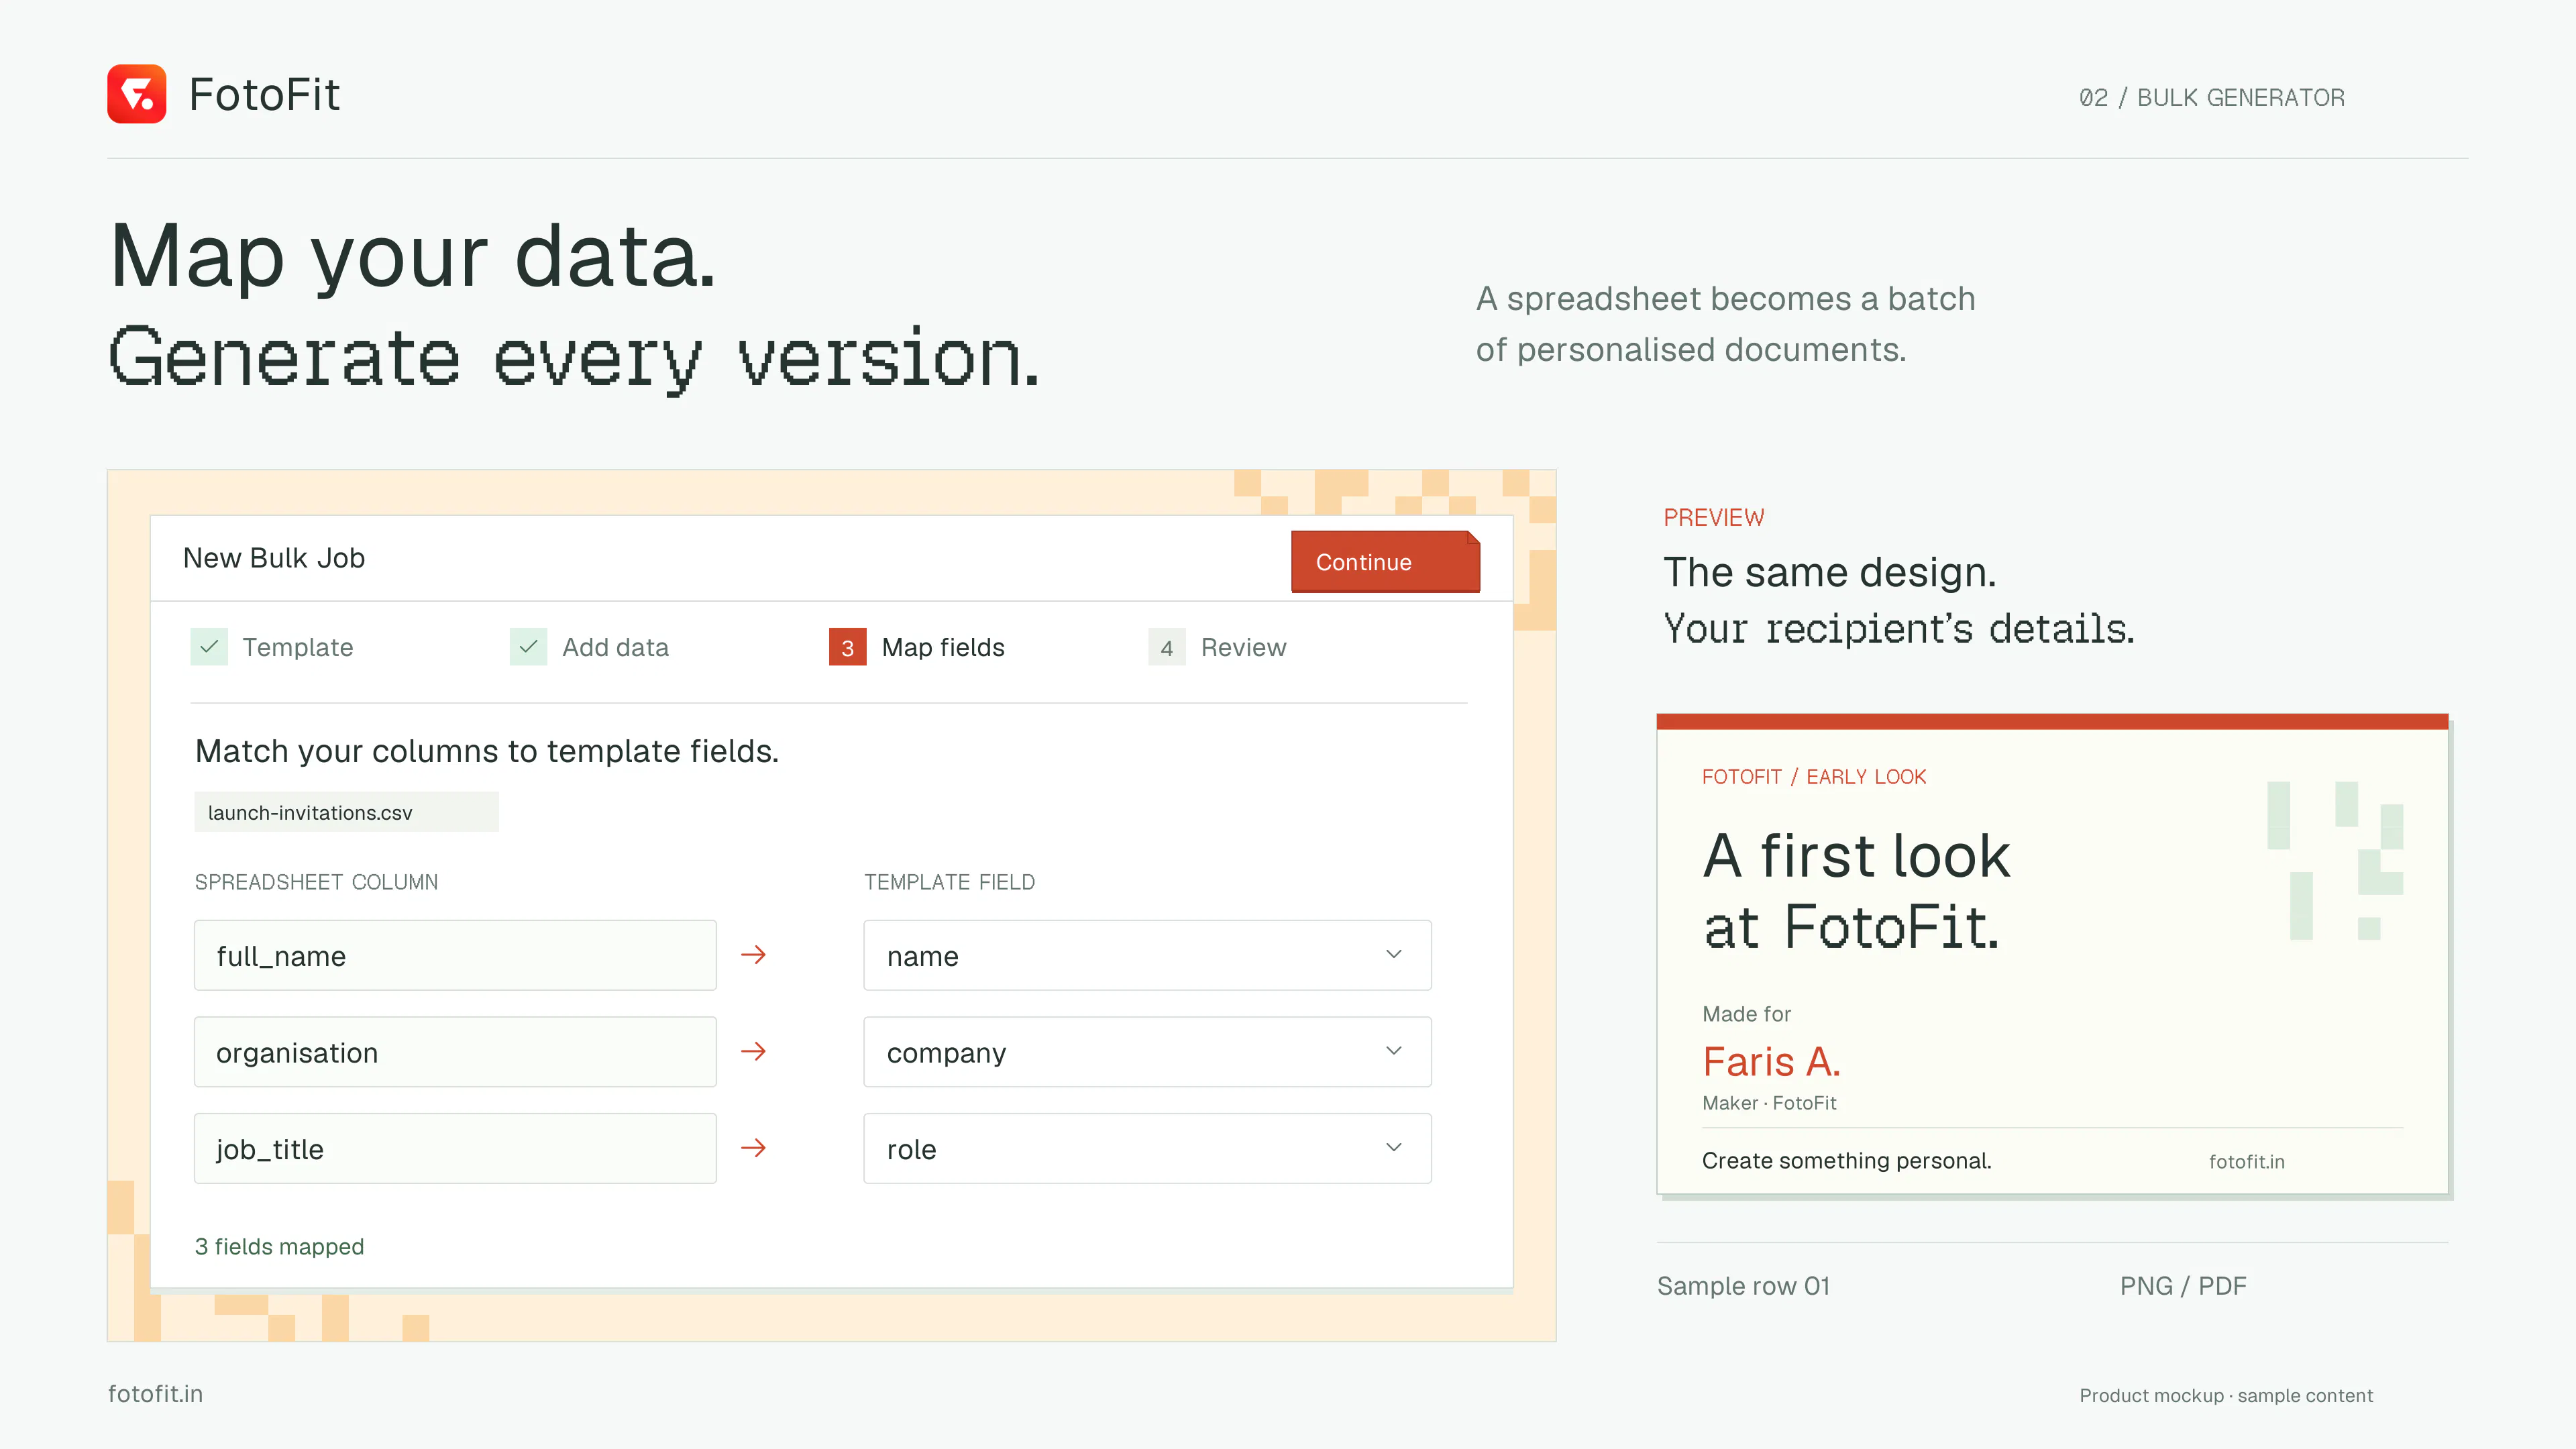Select the Template step checkmark
Screen dimensions: 2576x1449
click(209, 647)
